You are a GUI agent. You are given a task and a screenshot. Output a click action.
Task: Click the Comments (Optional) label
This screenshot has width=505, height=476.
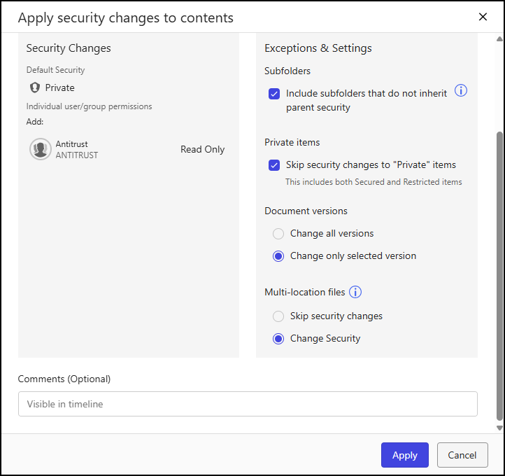[x=64, y=379]
